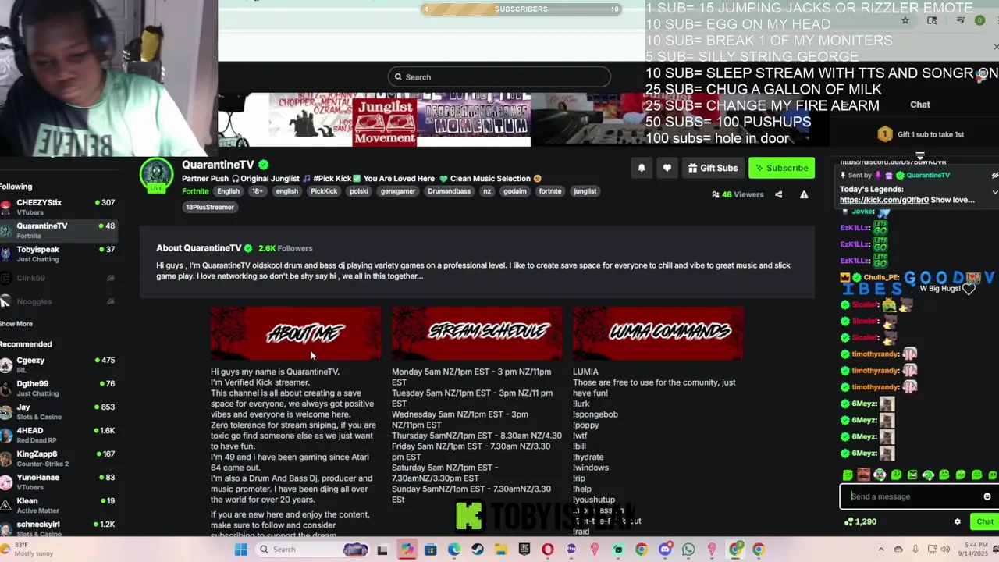The width and height of the screenshot is (999, 562).
Task: Click the heart follow icon
Action: (667, 168)
